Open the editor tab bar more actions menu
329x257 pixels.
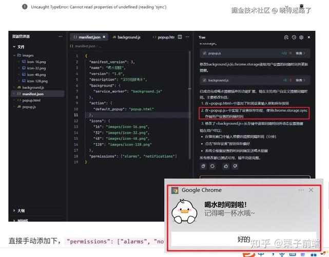(x=187, y=37)
